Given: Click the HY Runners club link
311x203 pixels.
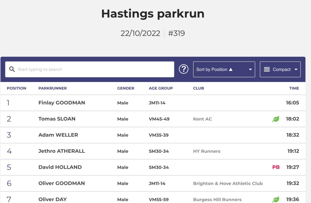Looking at the screenshot, I should (x=207, y=151).
